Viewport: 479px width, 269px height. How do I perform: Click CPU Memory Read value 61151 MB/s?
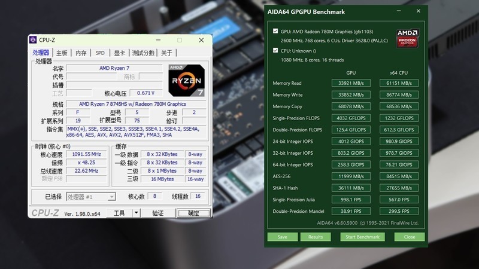coord(399,83)
